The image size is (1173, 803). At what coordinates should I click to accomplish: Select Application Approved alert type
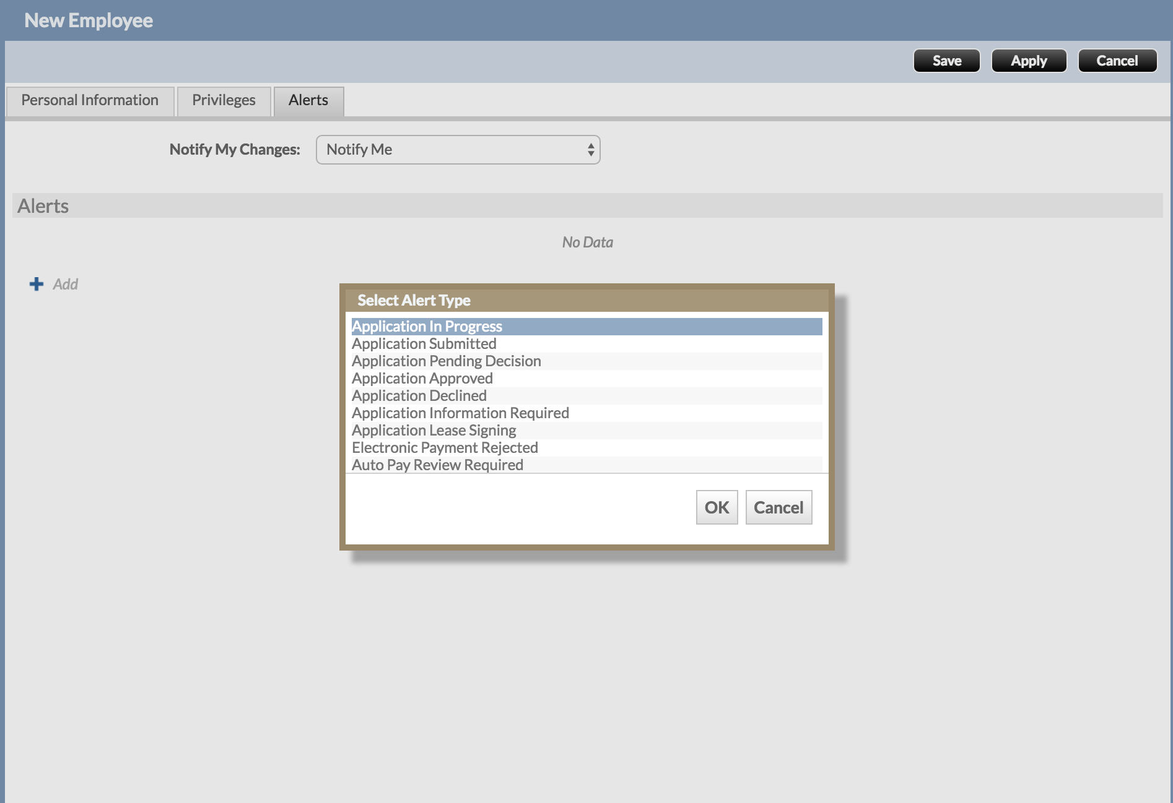pyautogui.click(x=422, y=379)
